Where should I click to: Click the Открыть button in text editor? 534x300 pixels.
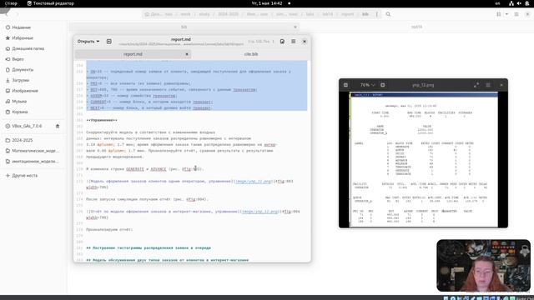85,41
